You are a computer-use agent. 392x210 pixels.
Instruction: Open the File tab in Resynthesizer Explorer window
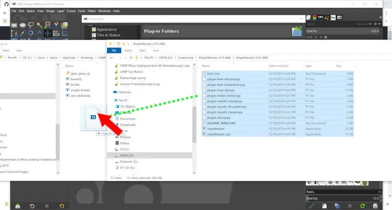(x=114, y=51)
